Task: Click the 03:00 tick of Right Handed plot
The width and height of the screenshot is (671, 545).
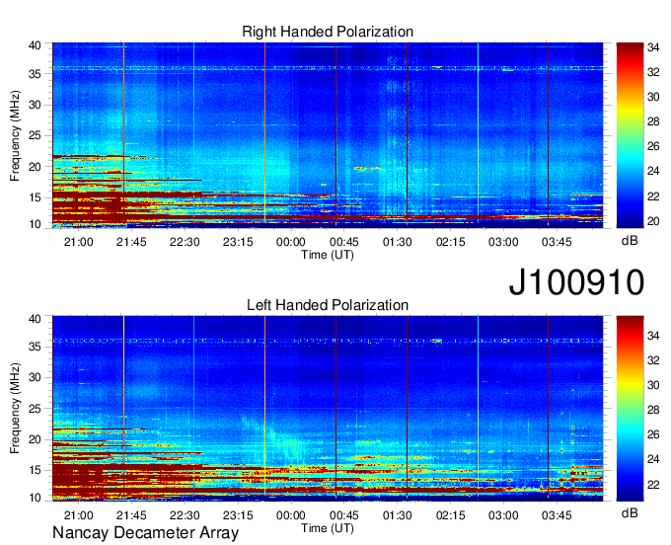Action: tap(503, 242)
